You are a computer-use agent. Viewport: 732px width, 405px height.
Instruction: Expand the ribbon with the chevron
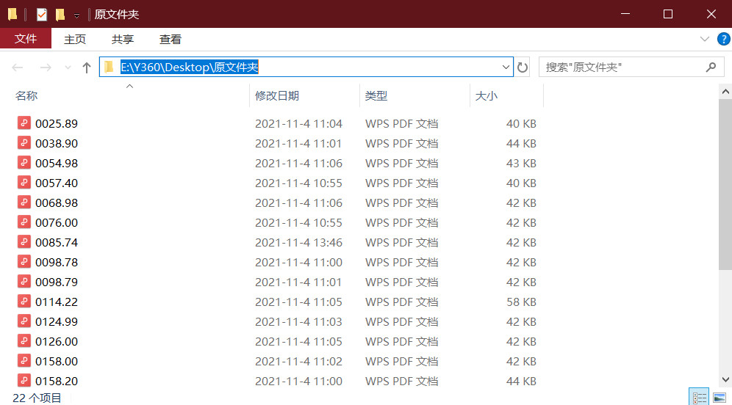[705, 39]
